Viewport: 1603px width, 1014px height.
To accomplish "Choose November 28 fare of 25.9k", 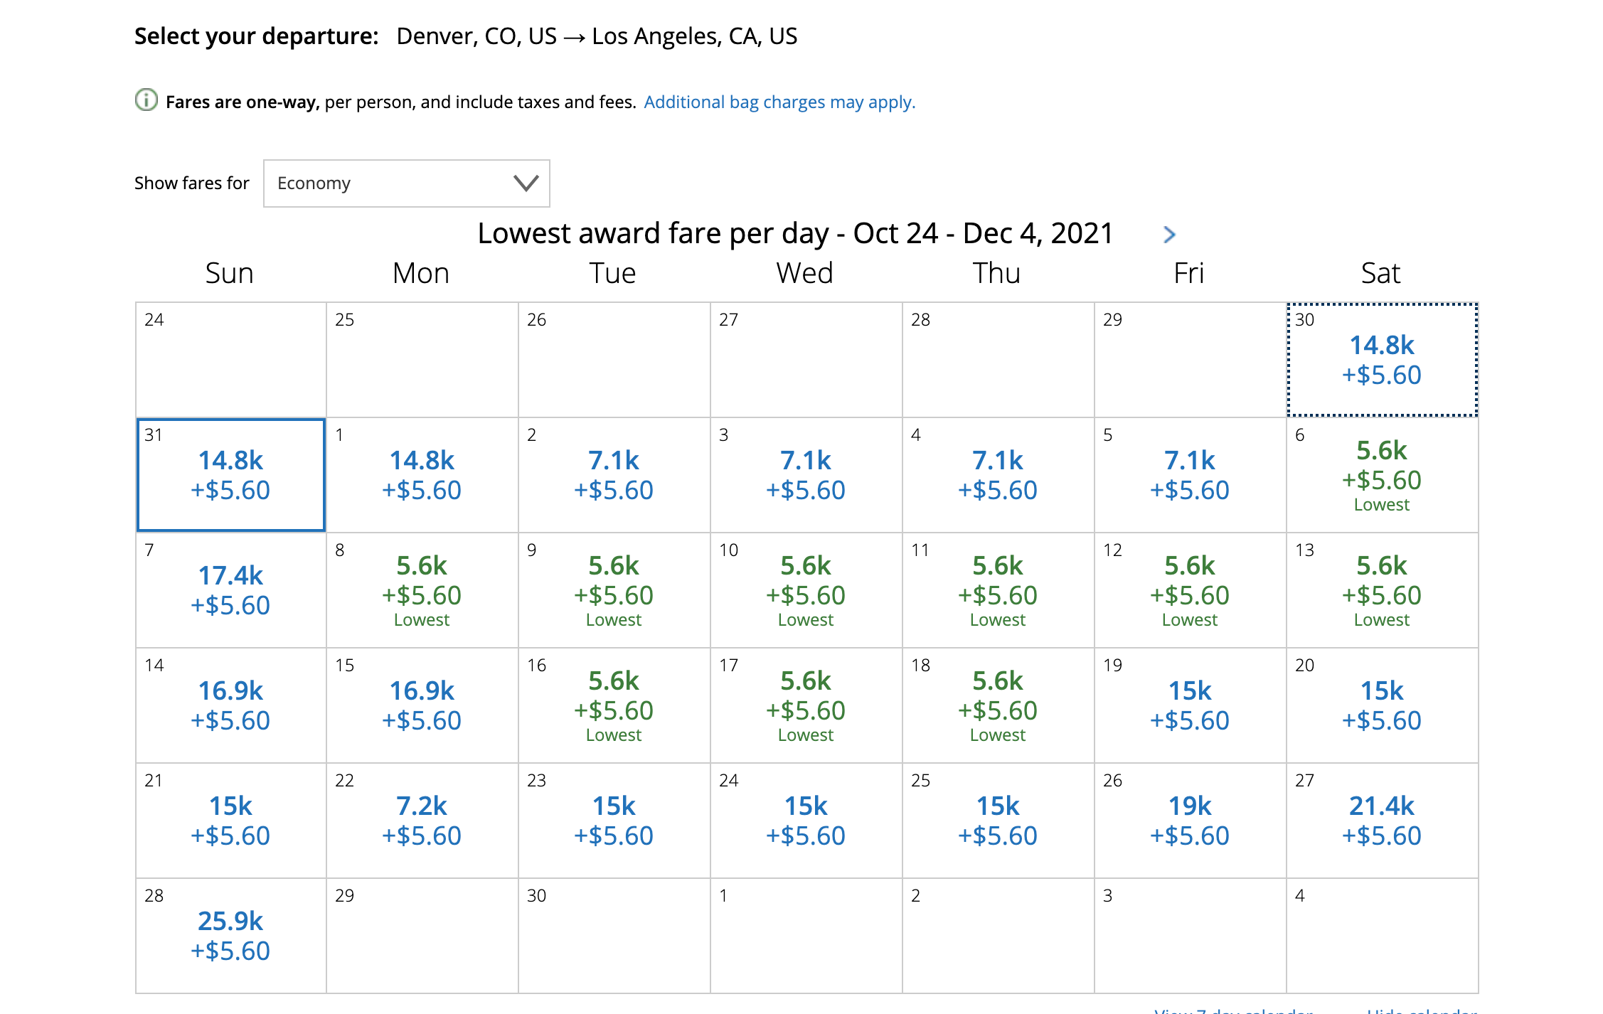I will [x=230, y=936].
